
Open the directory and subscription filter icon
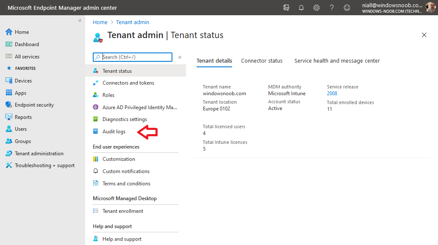(x=286, y=8)
